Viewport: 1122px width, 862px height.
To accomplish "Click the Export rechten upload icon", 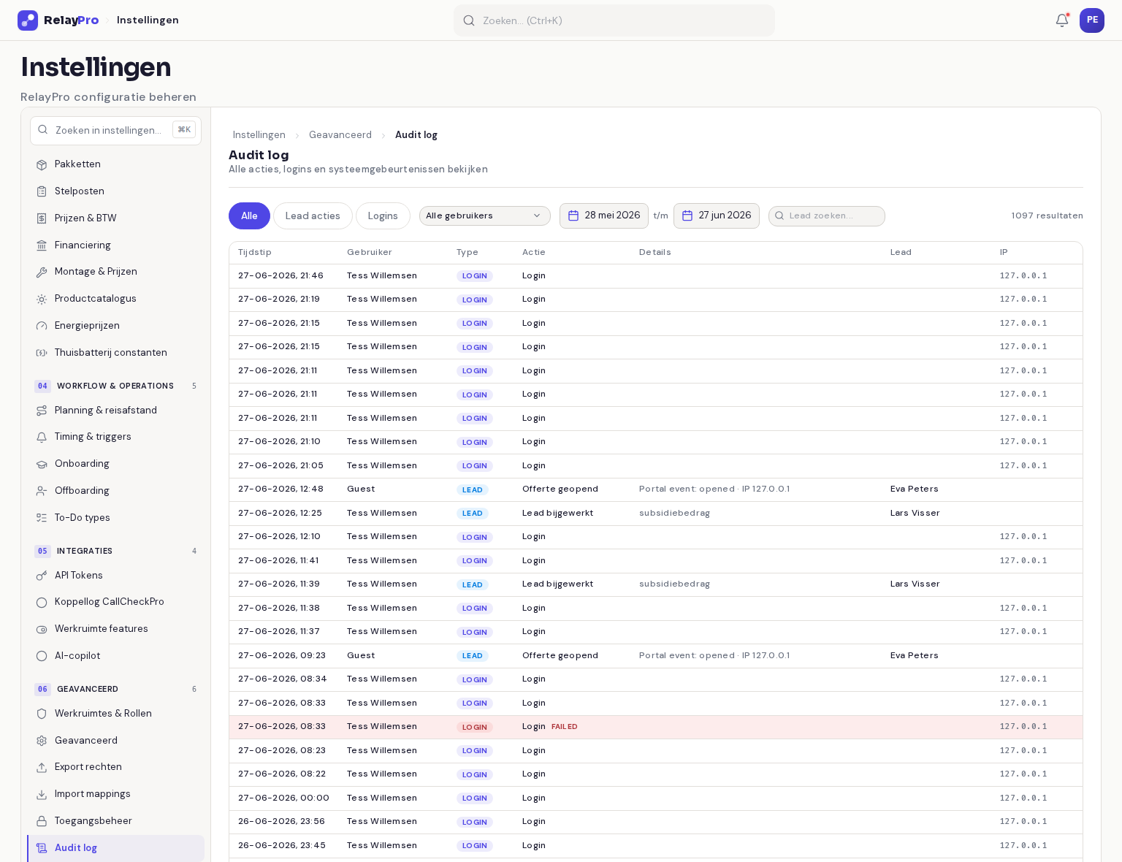I will pyautogui.click(x=42, y=767).
